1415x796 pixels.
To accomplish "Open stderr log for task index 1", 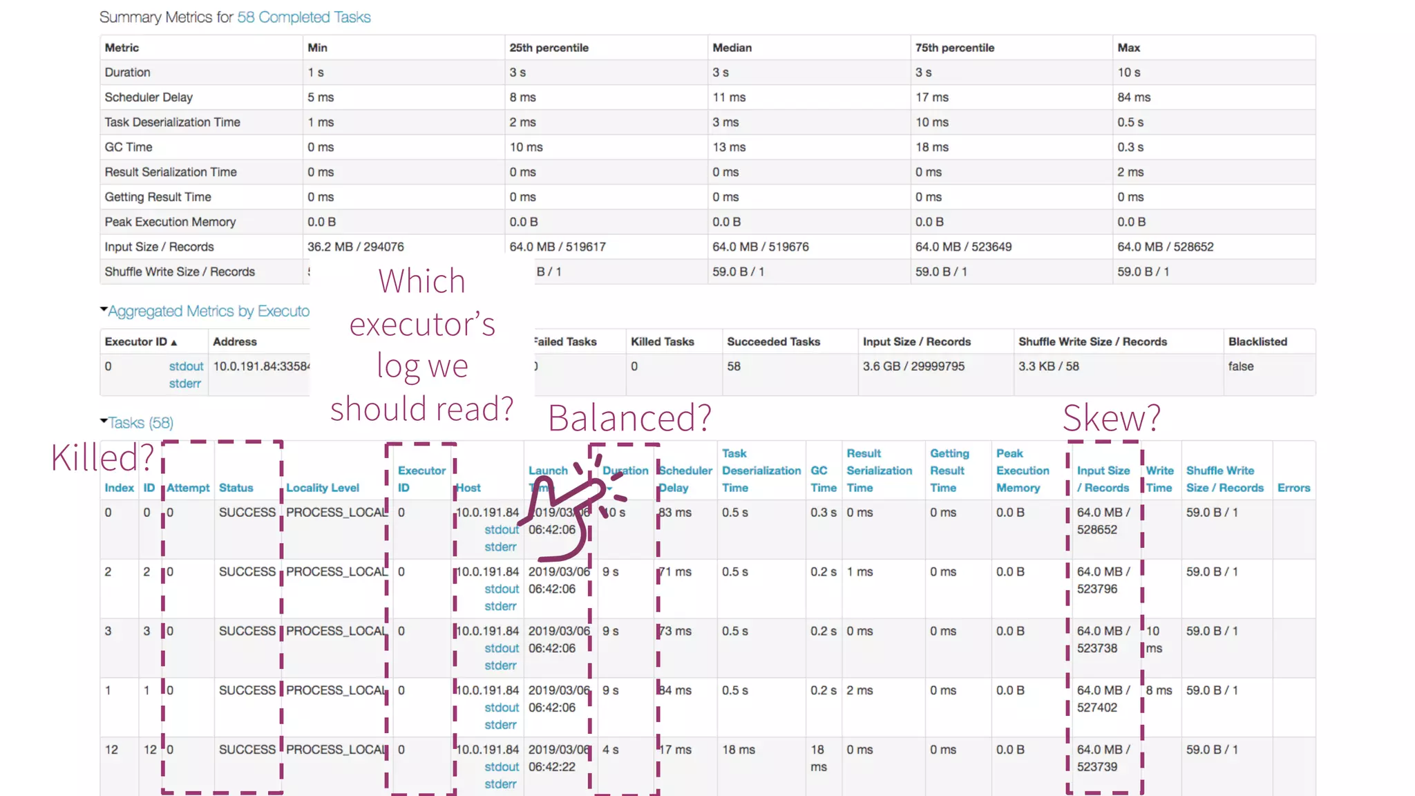I will [500, 726].
